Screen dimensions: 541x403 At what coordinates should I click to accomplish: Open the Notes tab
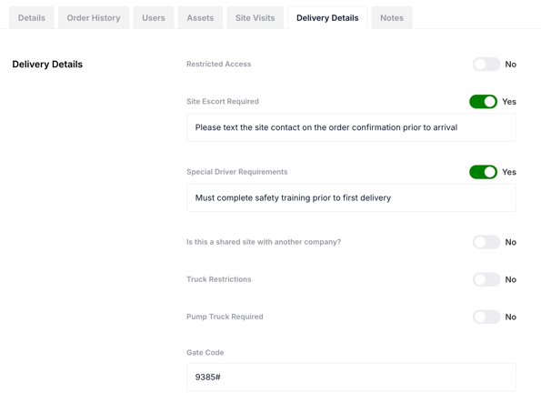point(392,17)
